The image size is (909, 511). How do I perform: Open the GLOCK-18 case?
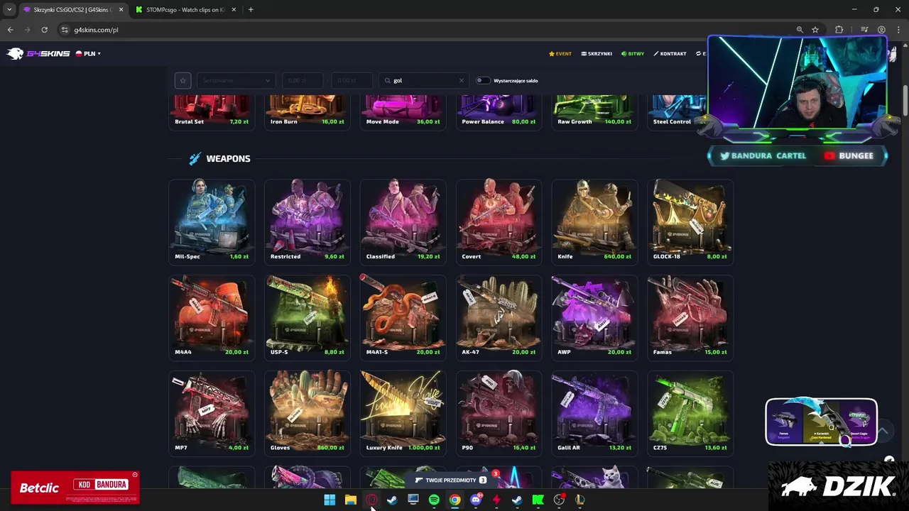[x=690, y=221]
